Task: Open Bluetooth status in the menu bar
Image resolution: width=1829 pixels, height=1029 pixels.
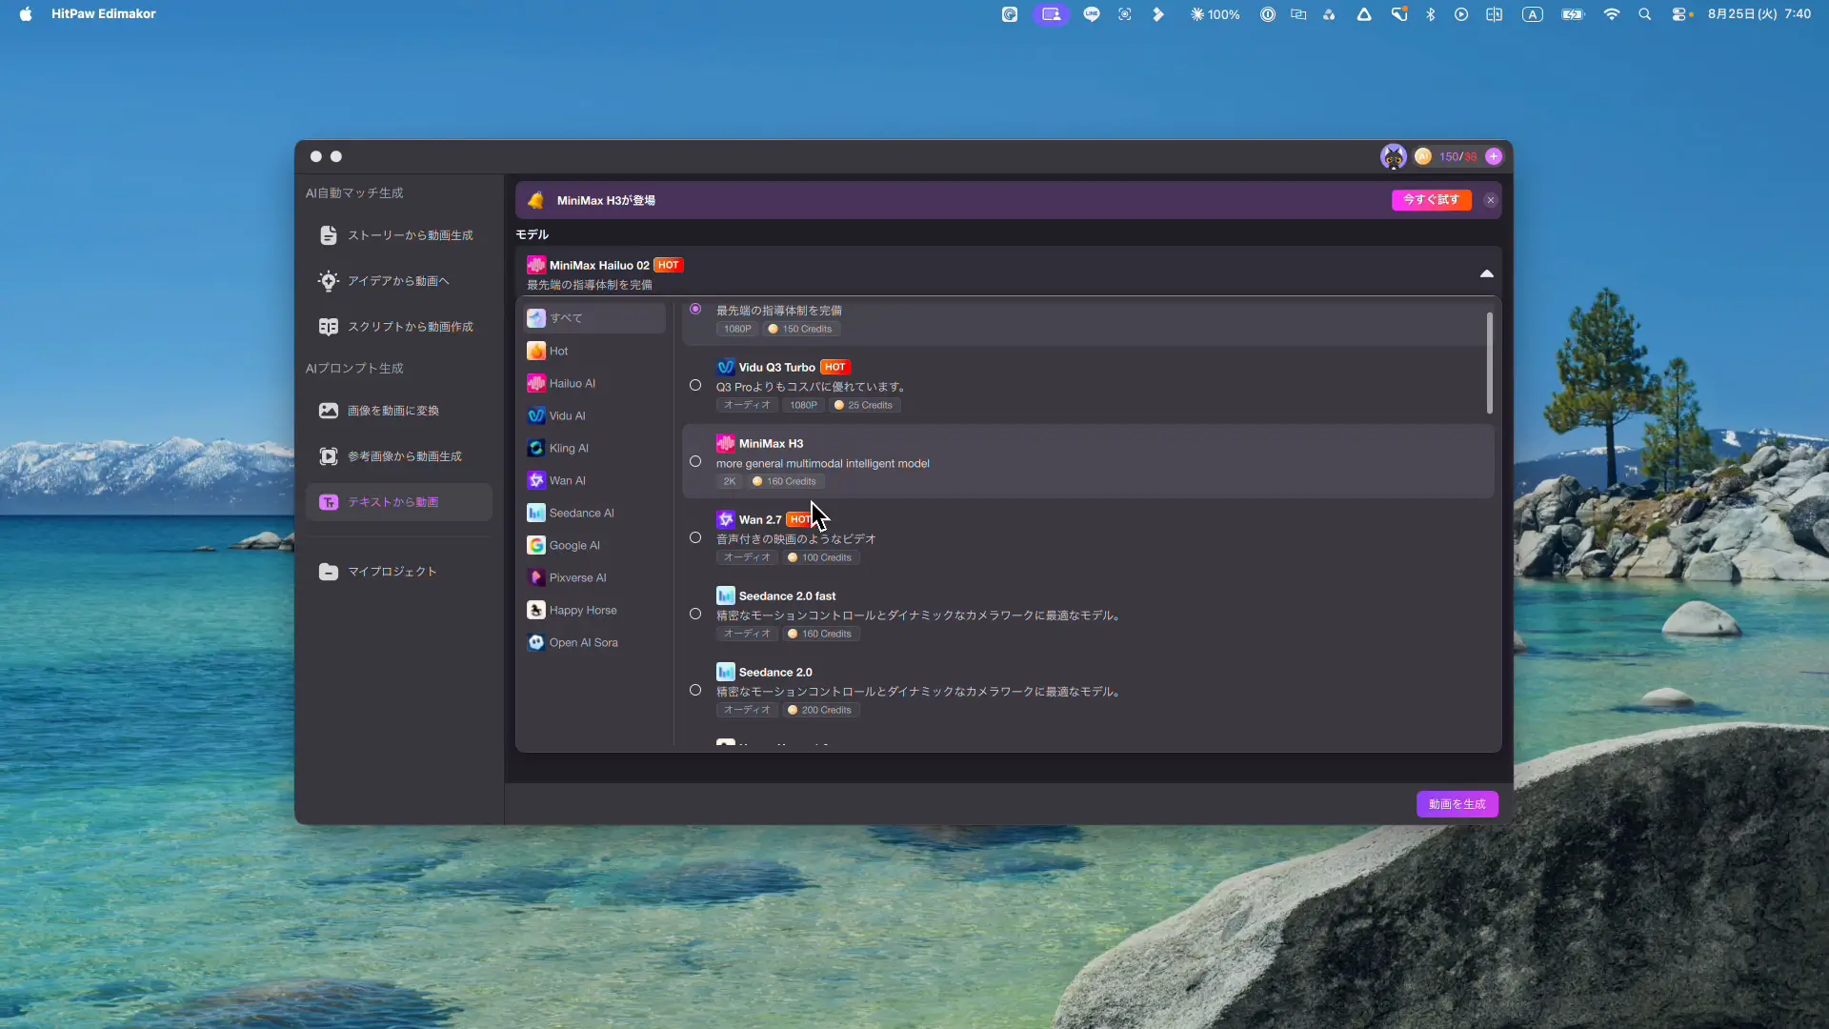Action: point(1430,14)
